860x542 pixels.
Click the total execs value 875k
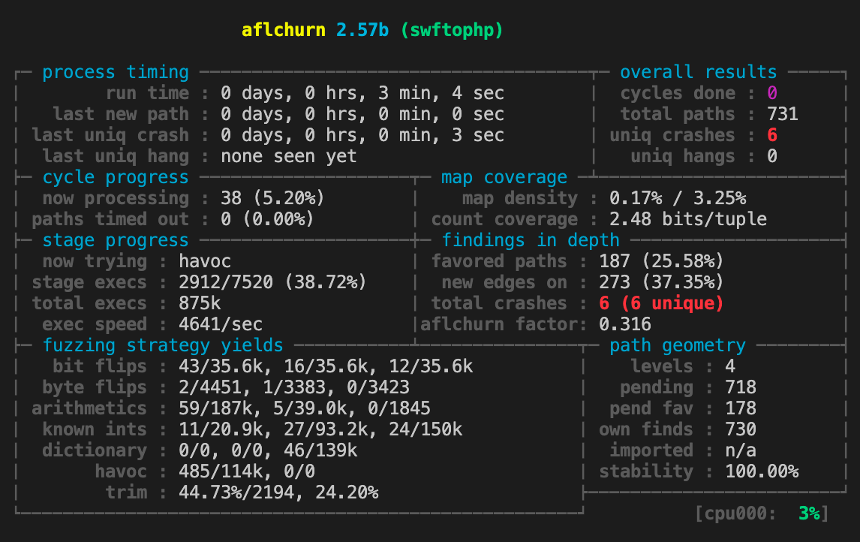[200, 303]
